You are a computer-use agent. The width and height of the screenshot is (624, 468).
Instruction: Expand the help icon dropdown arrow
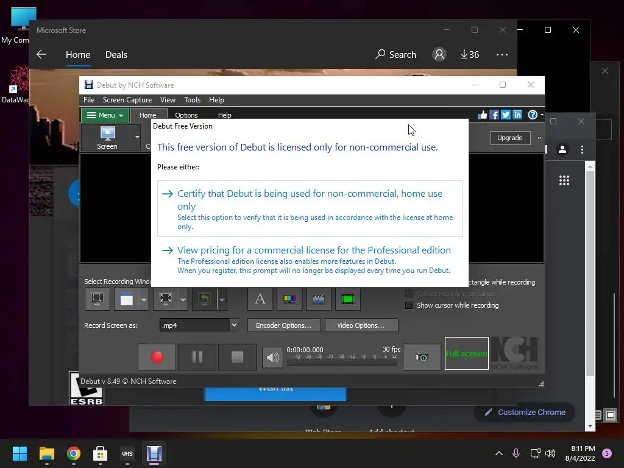pos(542,115)
